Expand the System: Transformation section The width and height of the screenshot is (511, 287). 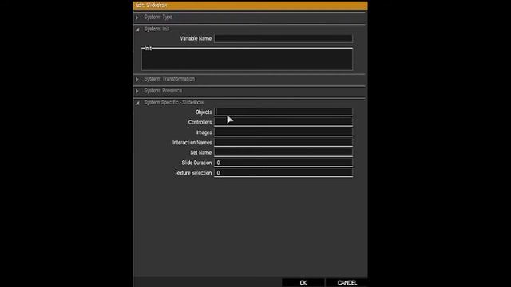point(137,79)
